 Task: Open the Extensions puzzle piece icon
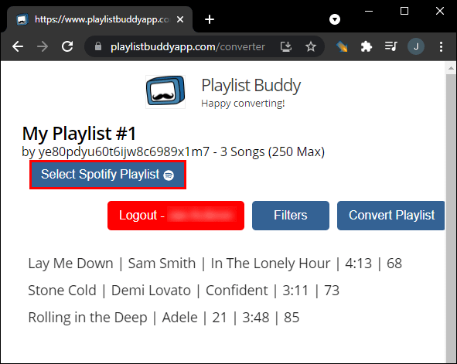point(367,46)
